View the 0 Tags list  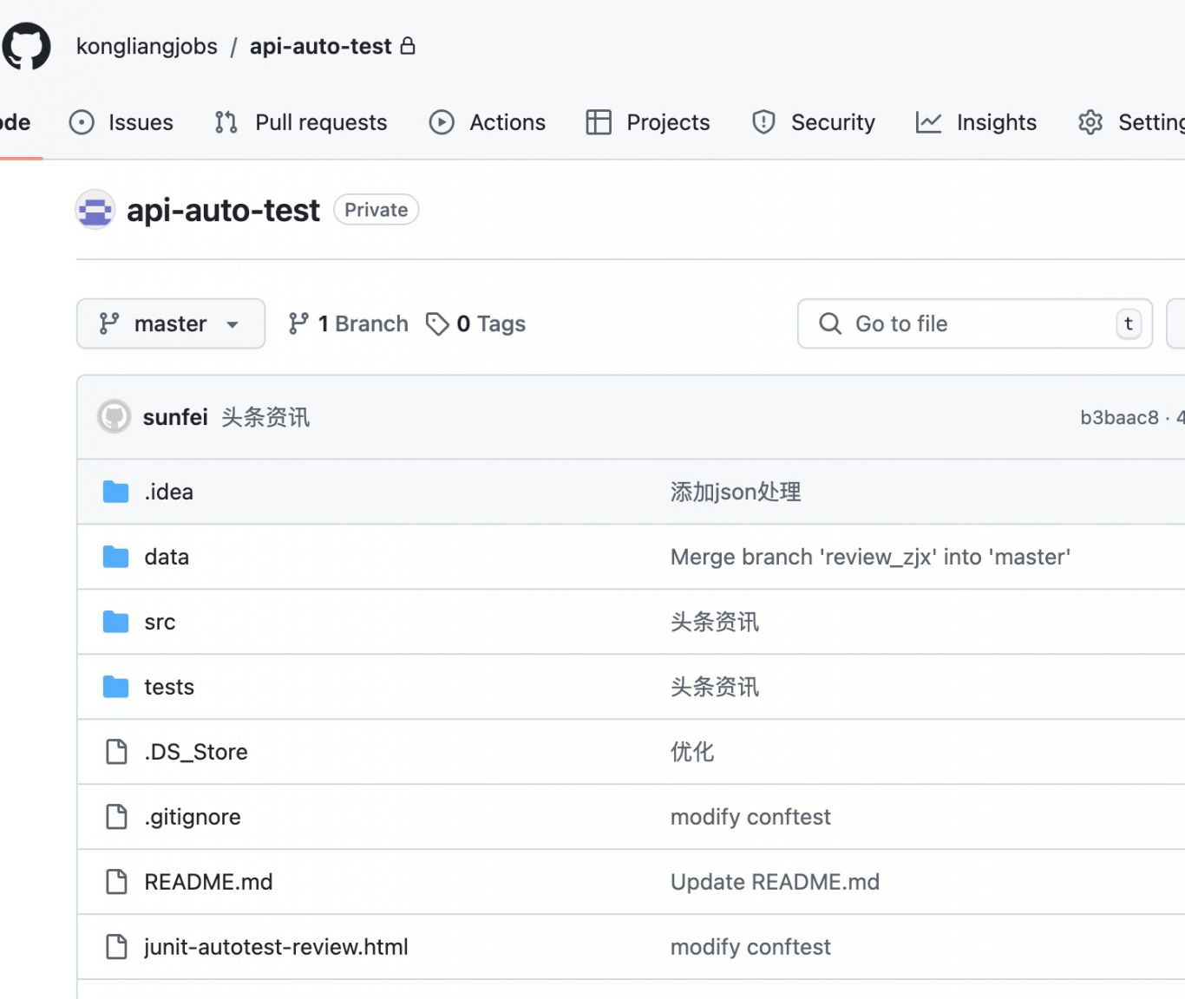[475, 323]
